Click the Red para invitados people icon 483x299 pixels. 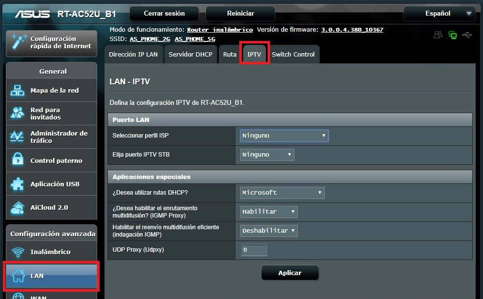[17, 113]
